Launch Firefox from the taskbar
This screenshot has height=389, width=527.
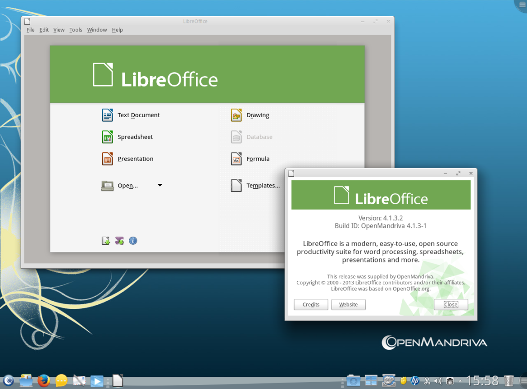pos(44,381)
